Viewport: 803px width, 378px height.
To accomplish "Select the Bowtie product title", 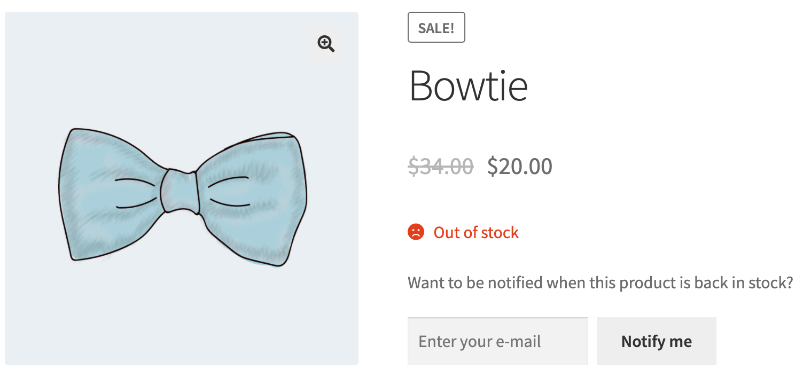I will tap(469, 85).
